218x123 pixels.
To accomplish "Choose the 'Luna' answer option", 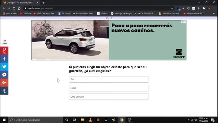I will click(109, 88).
